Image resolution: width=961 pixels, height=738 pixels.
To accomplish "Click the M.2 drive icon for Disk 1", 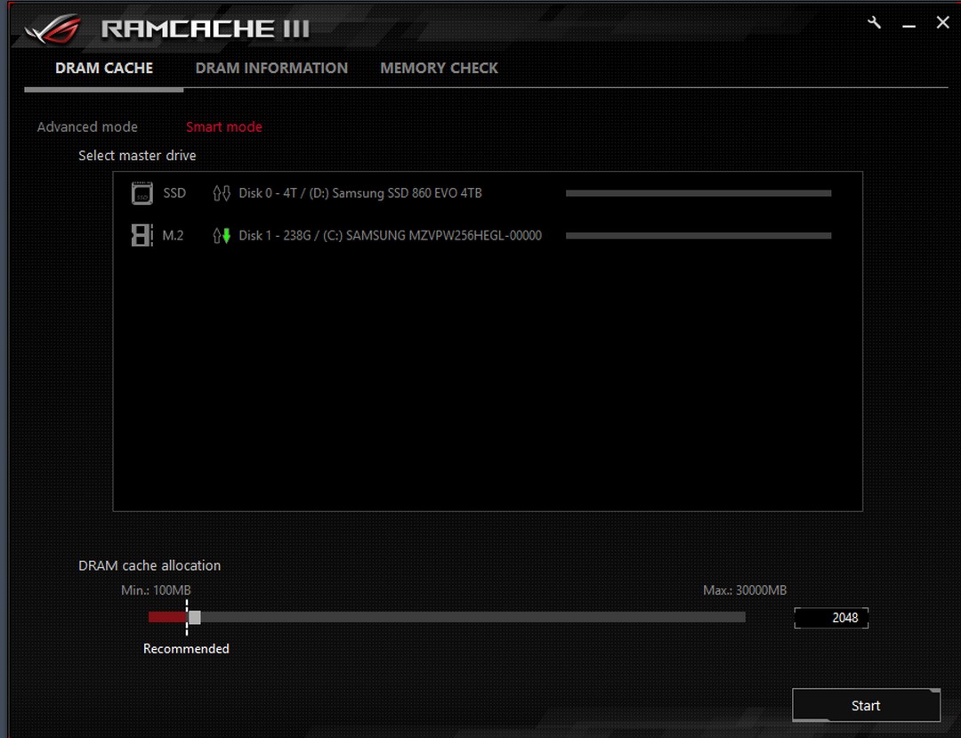I will coord(142,235).
